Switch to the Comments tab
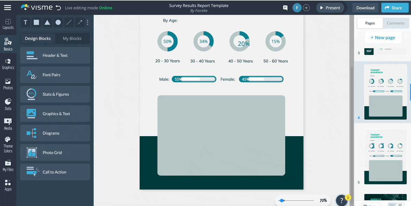 point(396,23)
